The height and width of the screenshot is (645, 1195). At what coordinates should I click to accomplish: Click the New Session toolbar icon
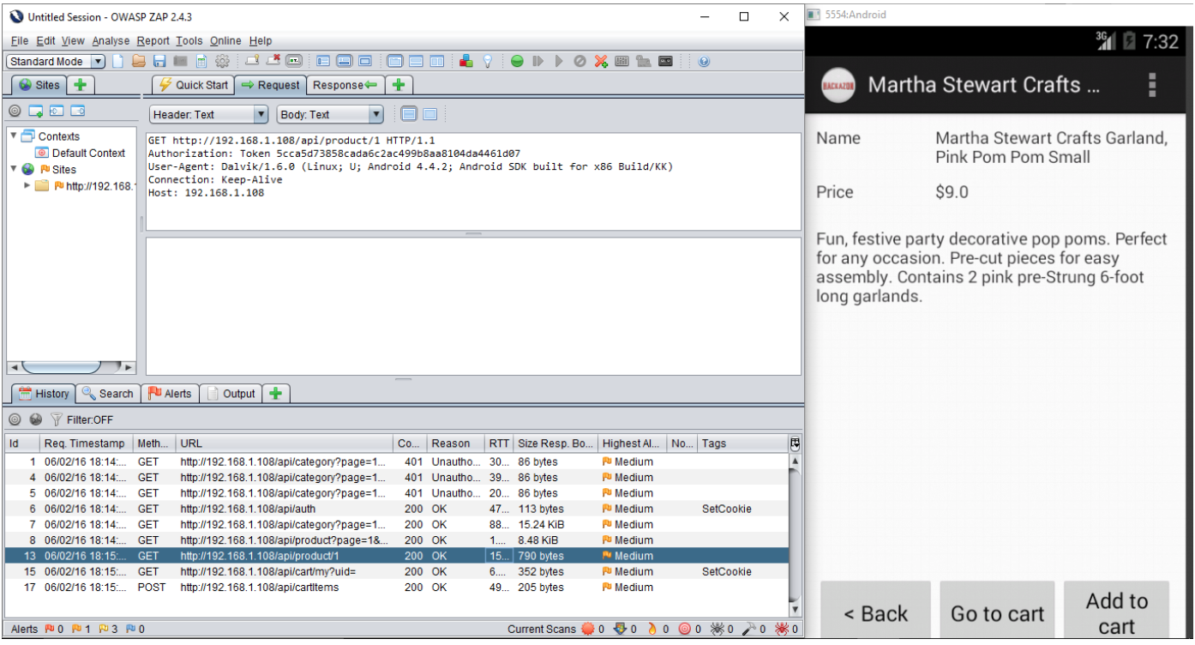coord(118,62)
